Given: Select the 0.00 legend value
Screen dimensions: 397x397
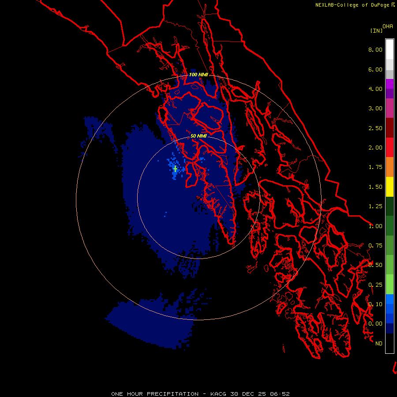Looking at the screenshot, I should (375, 324).
